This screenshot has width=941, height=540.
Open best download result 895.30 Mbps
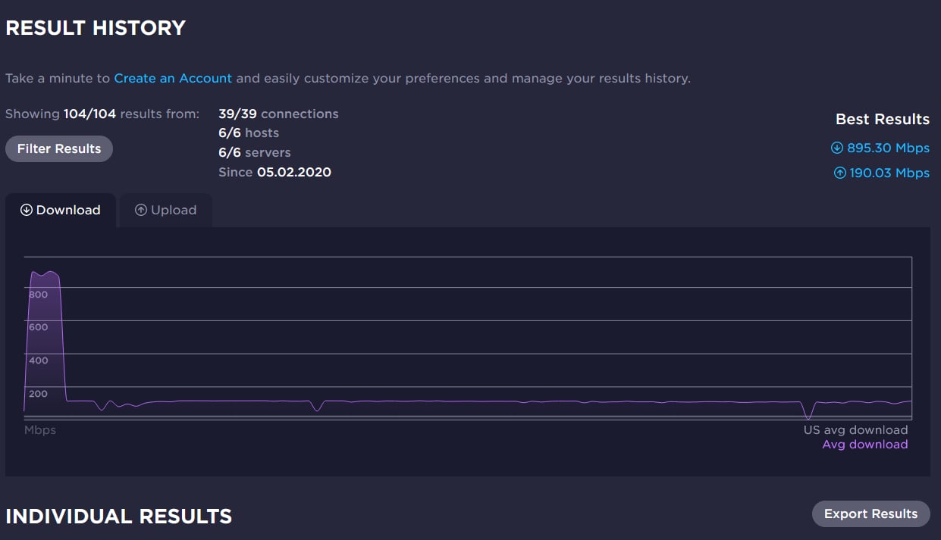click(887, 148)
